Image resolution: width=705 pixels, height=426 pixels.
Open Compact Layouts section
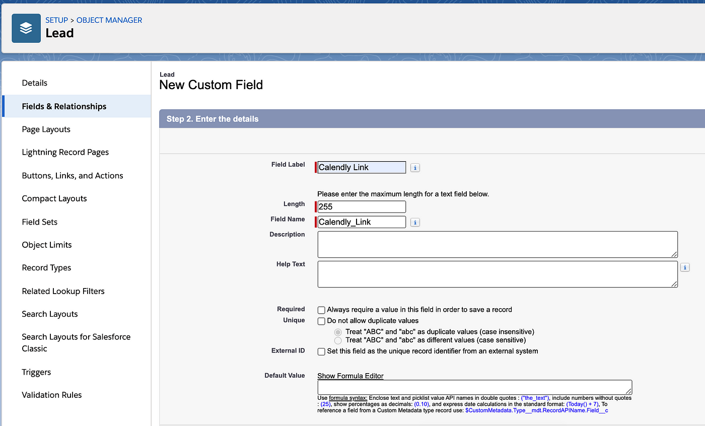pyautogui.click(x=54, y=198)
